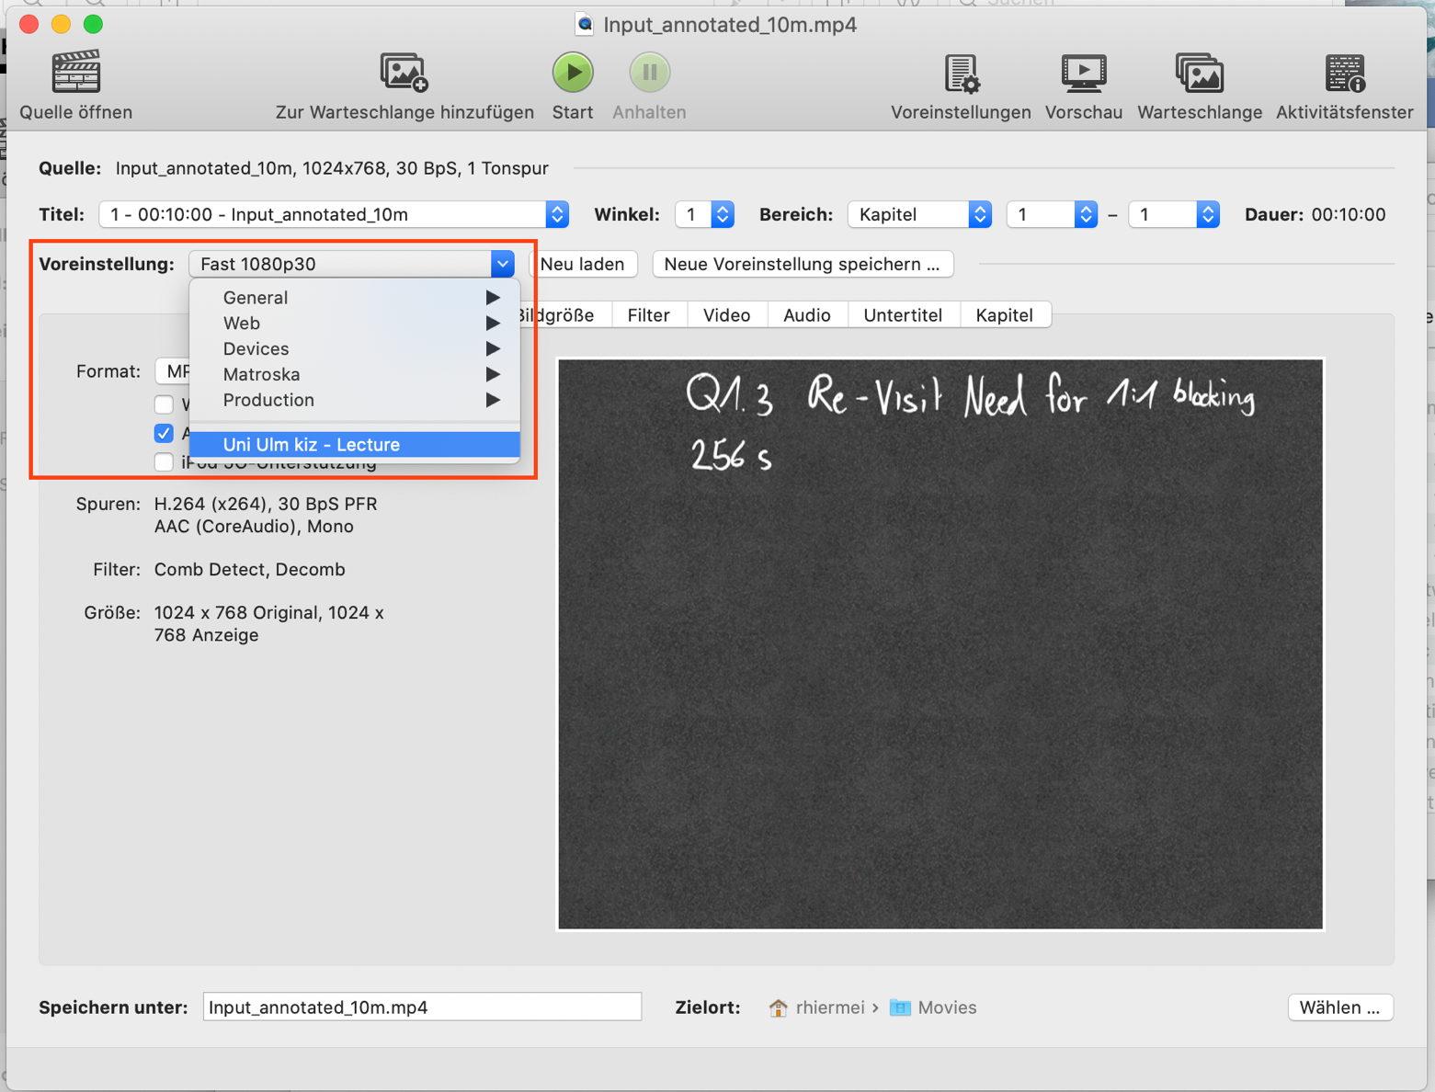Viewport: 1435px width, 1092px height.
Task: Expand the Web presets submenu
Action: tap(355, 324)
